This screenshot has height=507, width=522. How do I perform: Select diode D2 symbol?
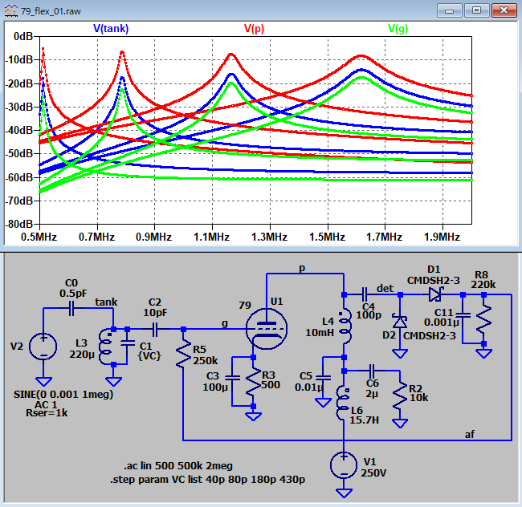[x=400, y=322]
